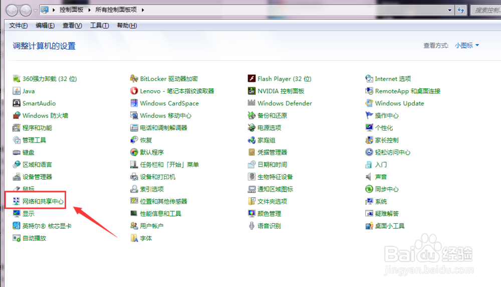Open the 文件(F) menu

18,26
